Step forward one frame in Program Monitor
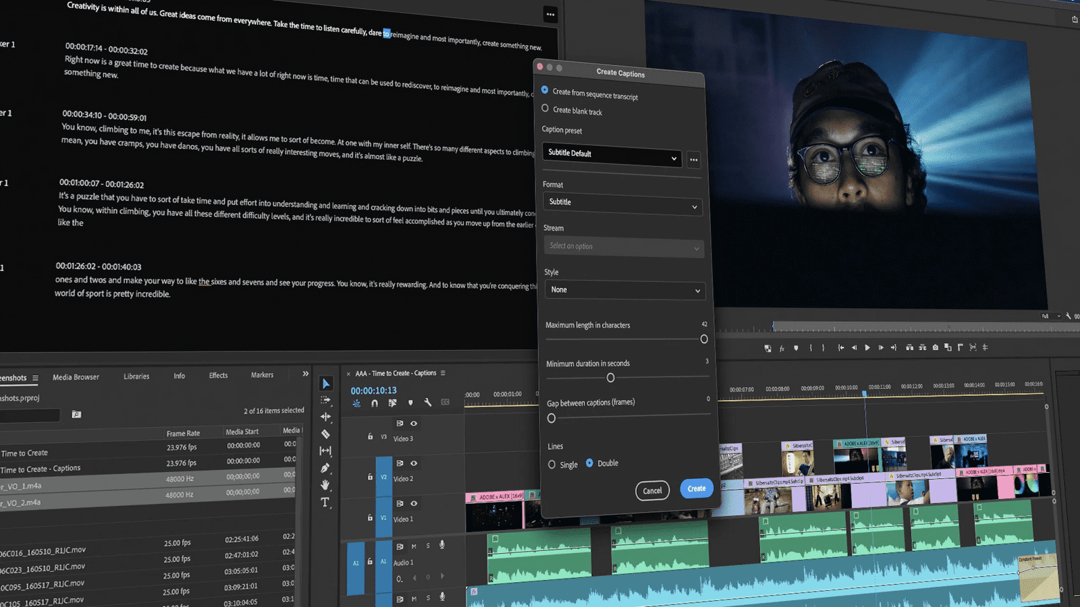1080x607 pixels. pyautogui.click(x=881, y=347)
